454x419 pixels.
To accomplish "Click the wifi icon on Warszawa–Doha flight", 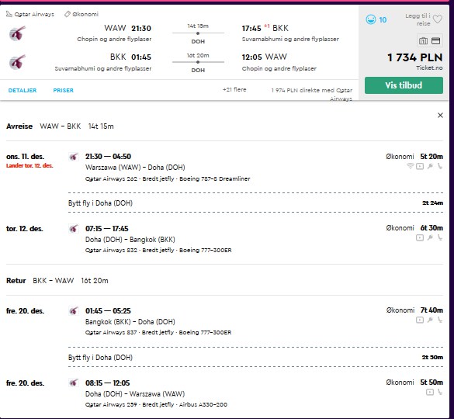I will click(410, 166).
